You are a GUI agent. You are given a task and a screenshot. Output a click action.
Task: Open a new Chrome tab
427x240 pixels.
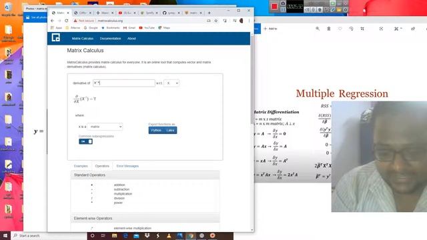click(x=209, y=13)
